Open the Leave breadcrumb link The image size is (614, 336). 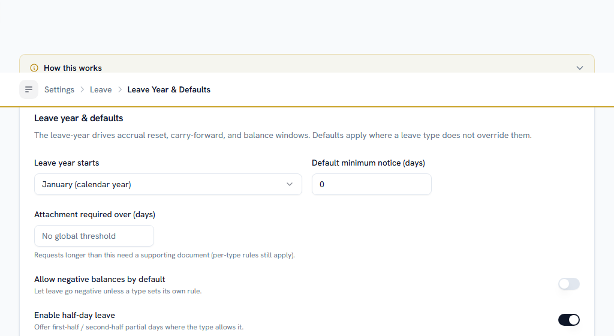tap(101, 89)
